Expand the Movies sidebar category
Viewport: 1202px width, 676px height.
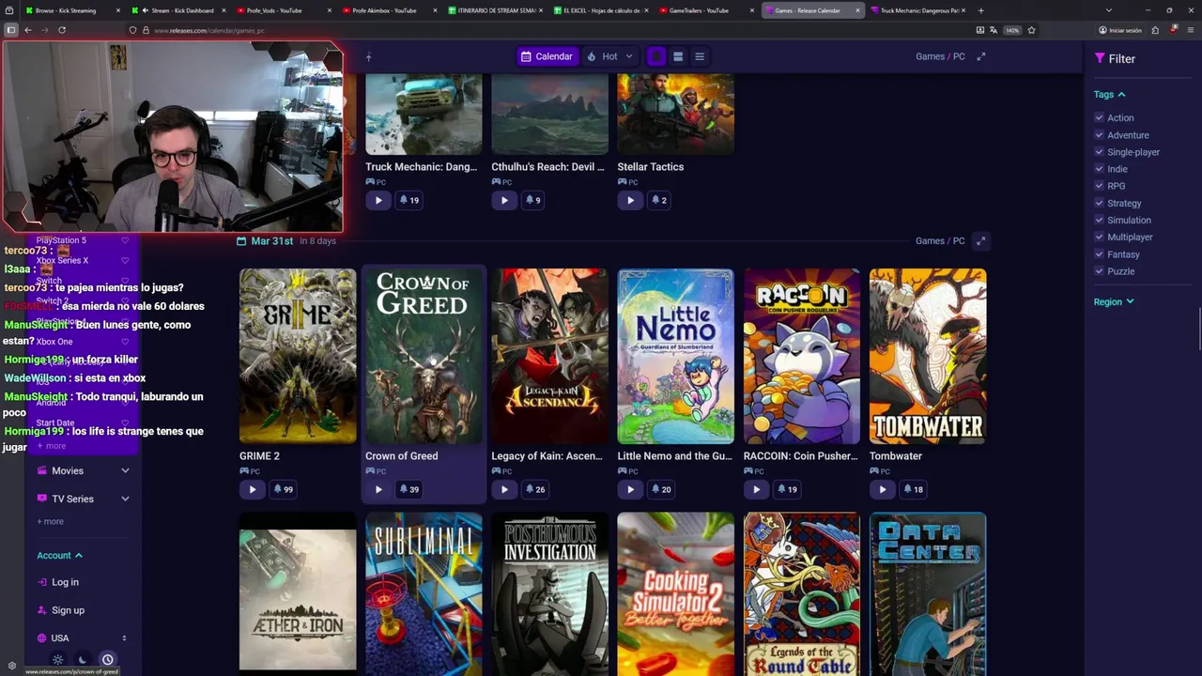[83, 470]
